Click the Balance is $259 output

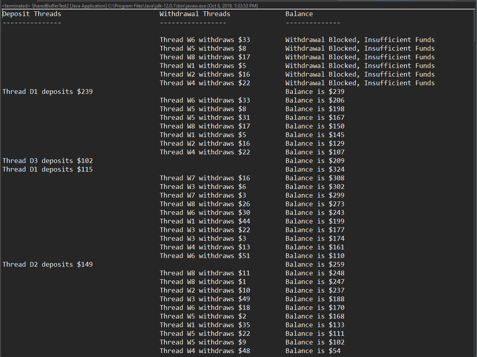point(315,265)
